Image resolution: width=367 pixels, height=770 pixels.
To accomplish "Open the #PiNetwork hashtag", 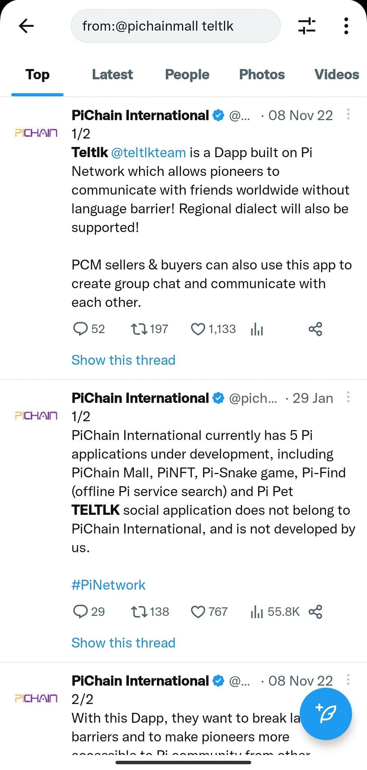I will point(108,585).
